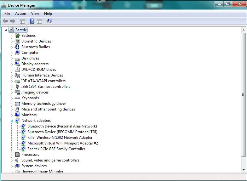This screenshot has height=181, width=247.
Task: Click the Human Interface Devices icon
Action: [17, 75]
